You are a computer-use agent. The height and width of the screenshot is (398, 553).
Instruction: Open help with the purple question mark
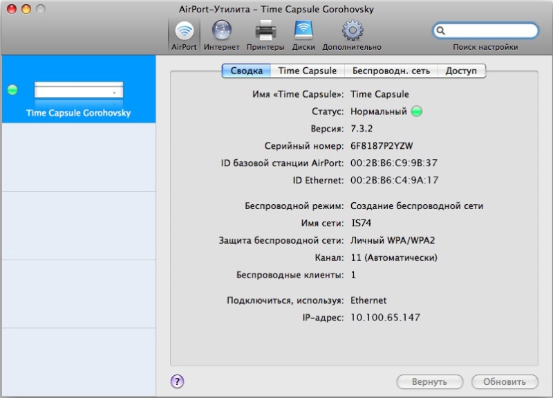click(x=177, y=381)
